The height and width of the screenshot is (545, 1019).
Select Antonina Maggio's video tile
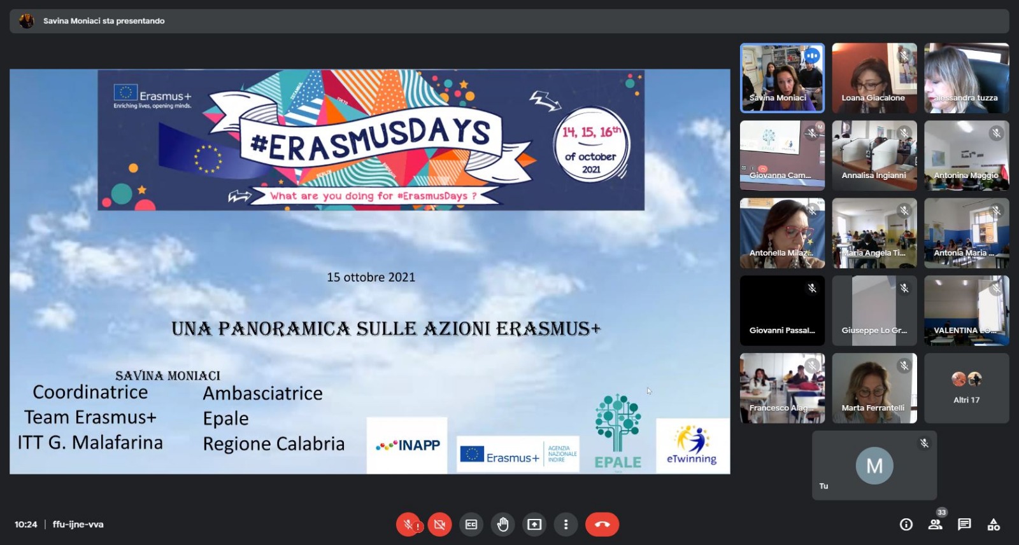point(967,156)
